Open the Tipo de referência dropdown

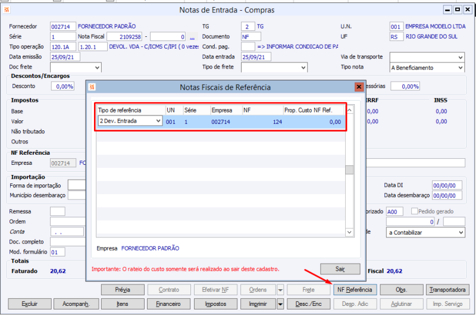coord(158,121)
